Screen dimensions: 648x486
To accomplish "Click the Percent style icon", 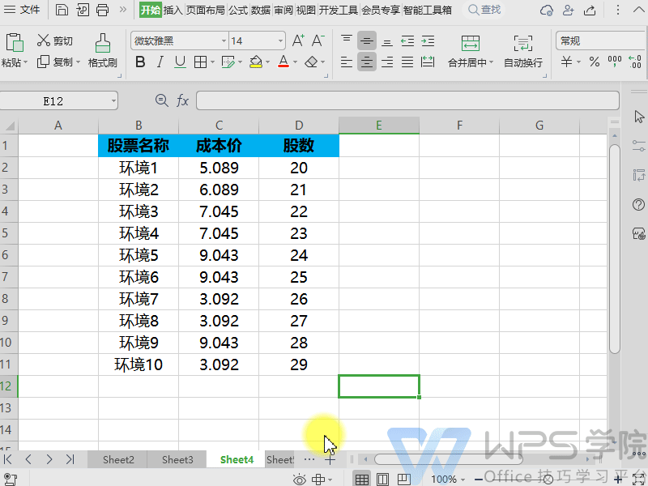I will pyautogui.click(x=594, y=62).
